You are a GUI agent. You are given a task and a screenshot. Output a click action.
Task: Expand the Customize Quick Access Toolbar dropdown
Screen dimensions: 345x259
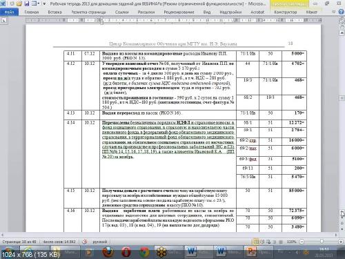pos(44,3)
